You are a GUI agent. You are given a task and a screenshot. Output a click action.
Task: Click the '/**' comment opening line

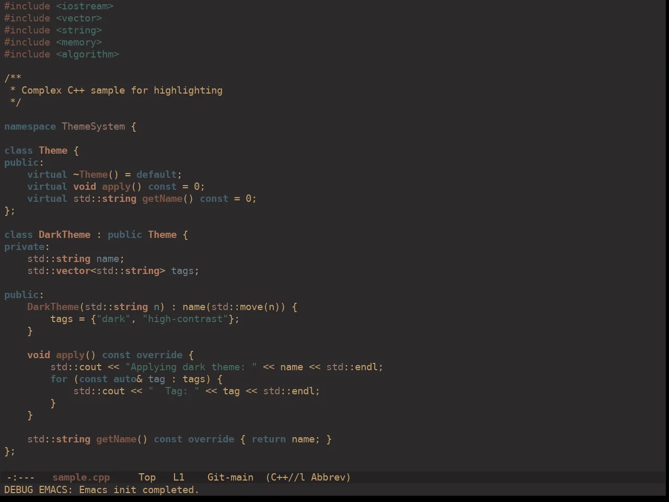pos(13,78)
